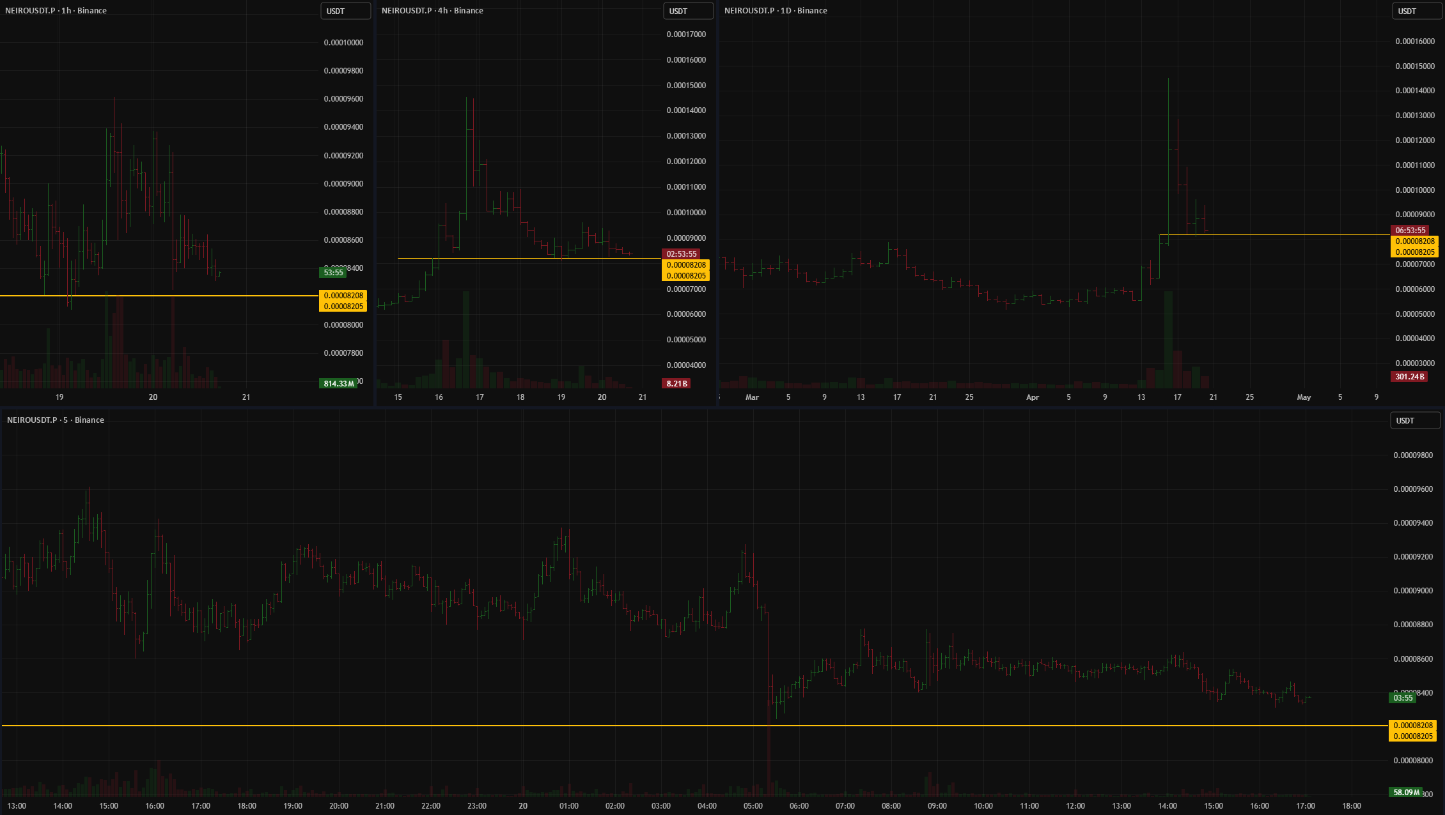Open the USDT currency dropdown on the 4h chart
The image size is (1445, 815).
click(x=688, y=11)
